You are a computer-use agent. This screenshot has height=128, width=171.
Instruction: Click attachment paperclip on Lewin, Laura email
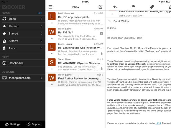click(x=101, y=54)
